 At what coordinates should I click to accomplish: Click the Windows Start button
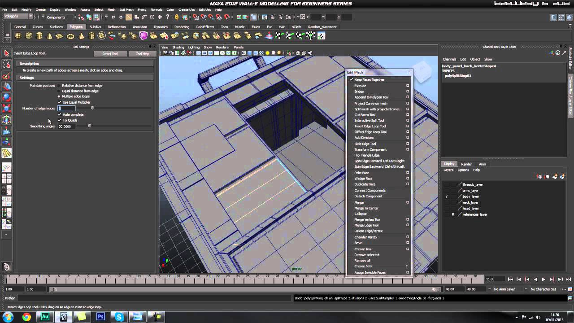click(x=8, y=317)
